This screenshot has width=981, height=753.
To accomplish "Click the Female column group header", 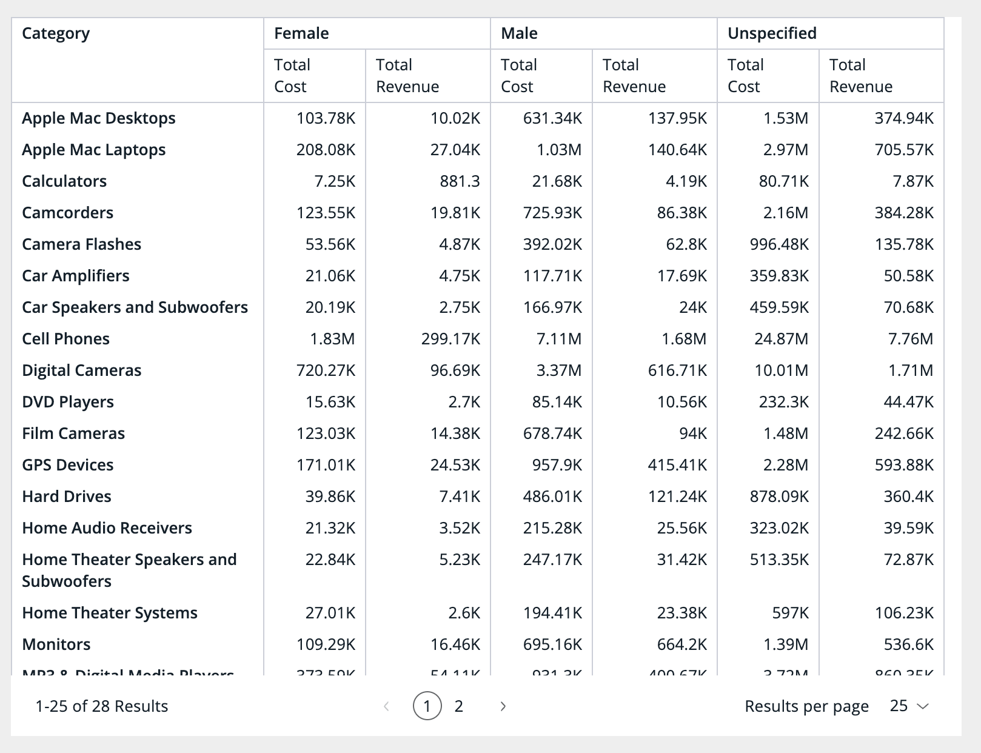I will [x=301, y=33].
